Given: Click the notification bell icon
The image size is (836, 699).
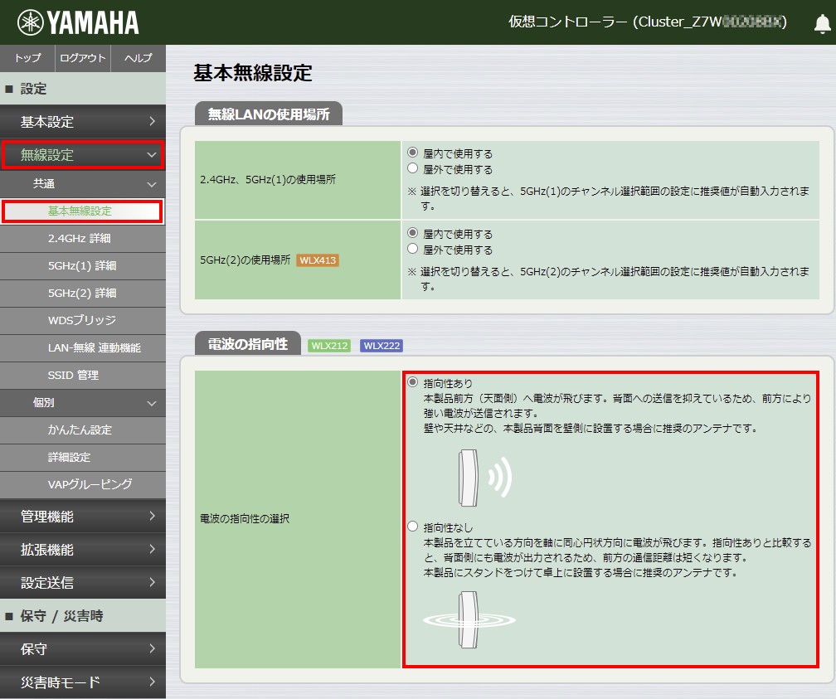Looking at the screenshot, I should point(821,23).
